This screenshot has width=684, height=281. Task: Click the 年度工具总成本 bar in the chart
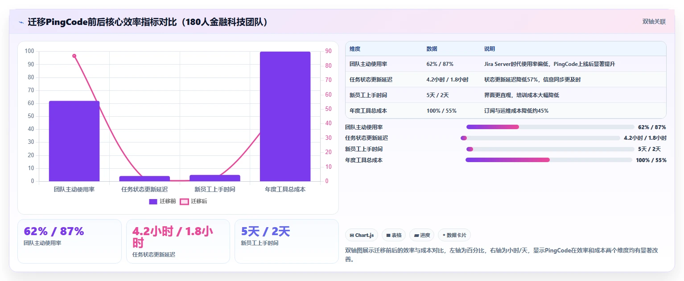click(x=285, y=116)
